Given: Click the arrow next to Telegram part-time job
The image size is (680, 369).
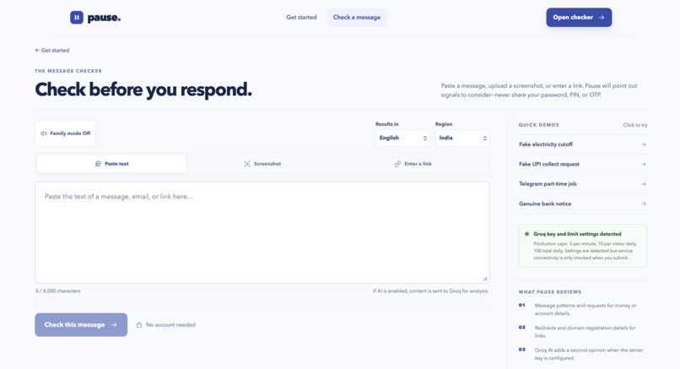Looking at the screenshot, I should tap(644, 183).
